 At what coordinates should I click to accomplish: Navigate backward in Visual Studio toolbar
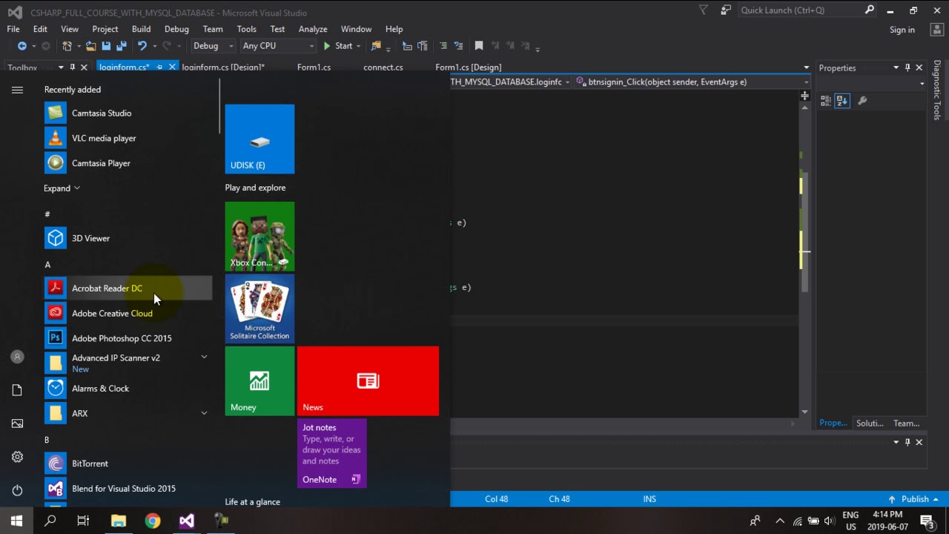click(x=22, y=46)
